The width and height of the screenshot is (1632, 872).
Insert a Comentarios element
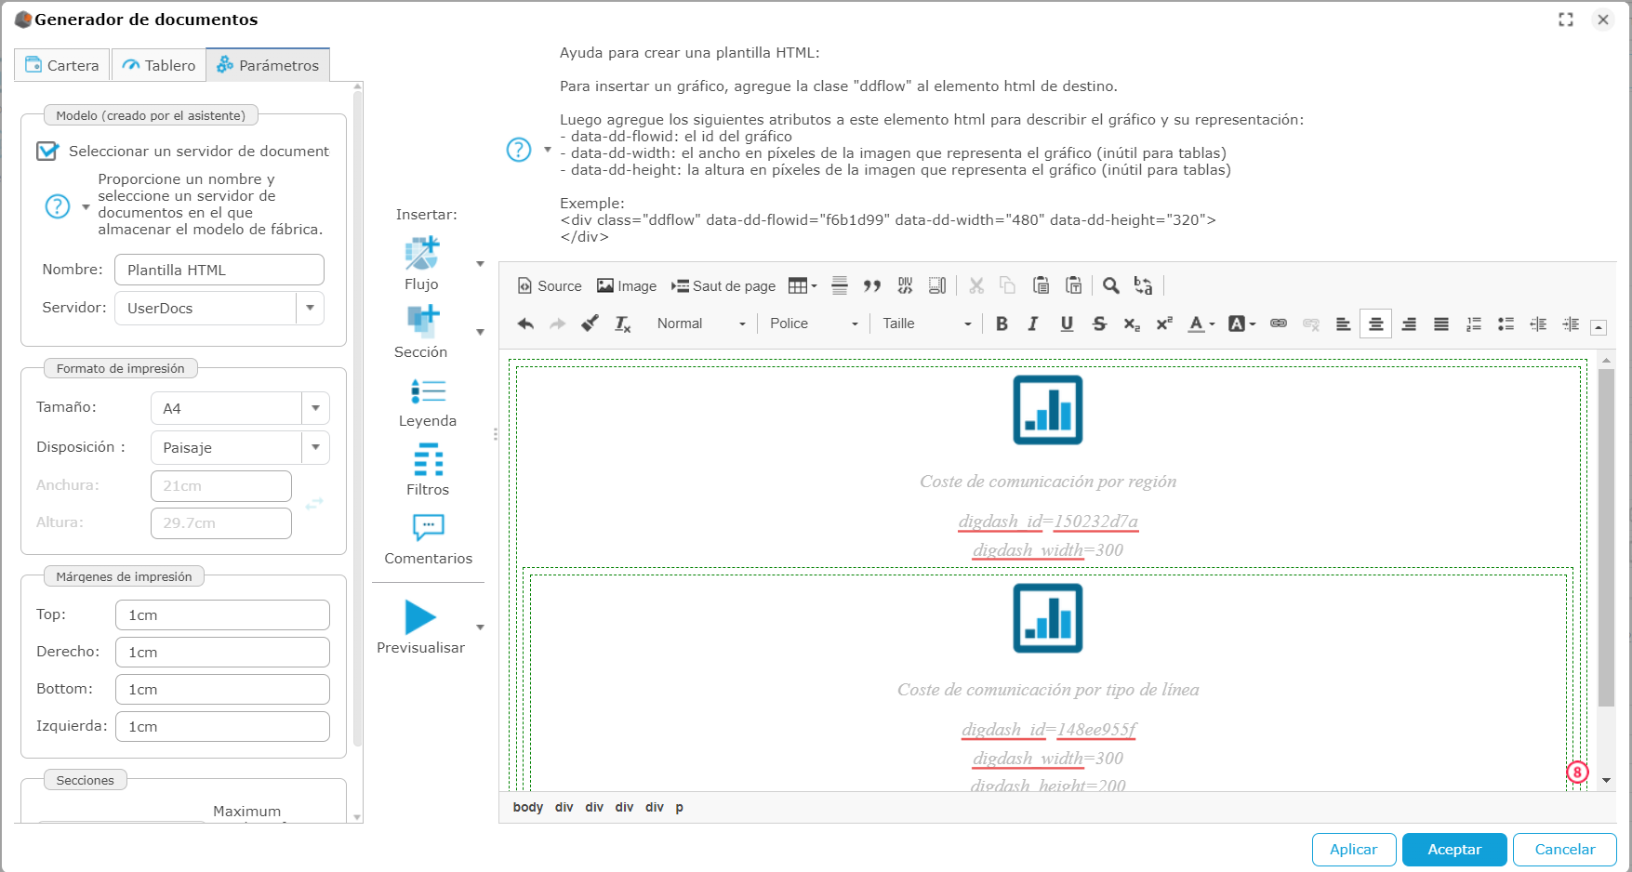(429, 539)
